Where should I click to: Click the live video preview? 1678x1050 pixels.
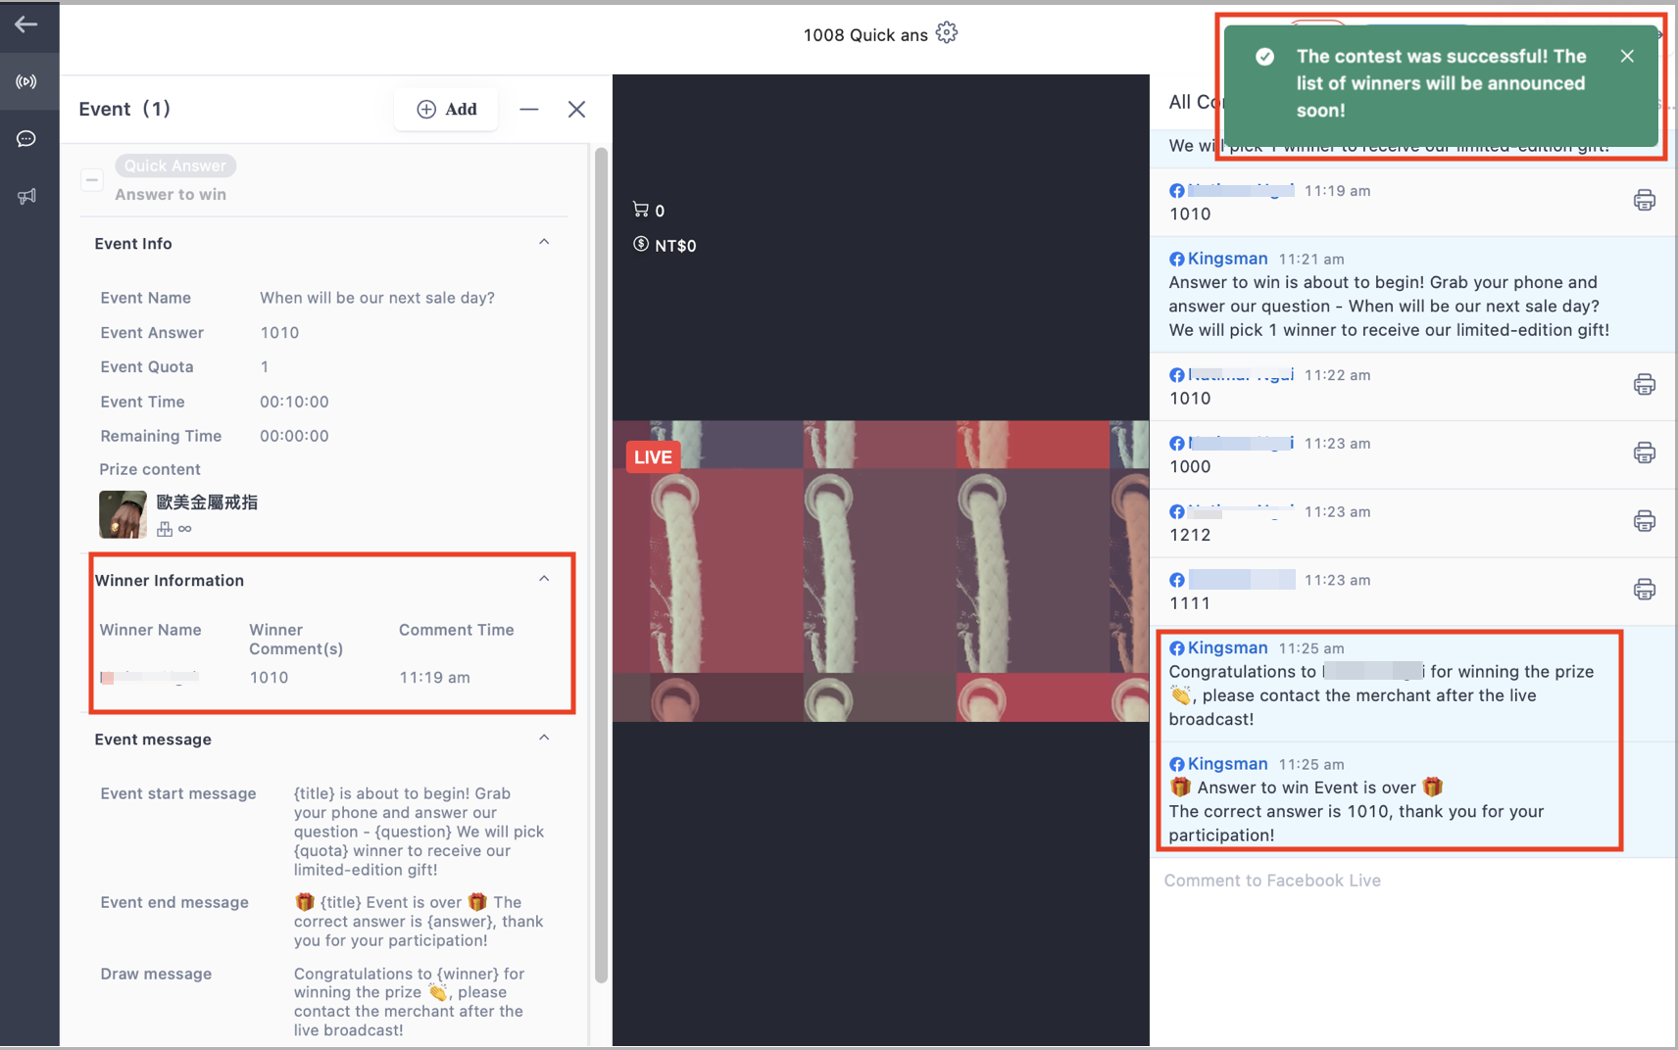[880, 571]
